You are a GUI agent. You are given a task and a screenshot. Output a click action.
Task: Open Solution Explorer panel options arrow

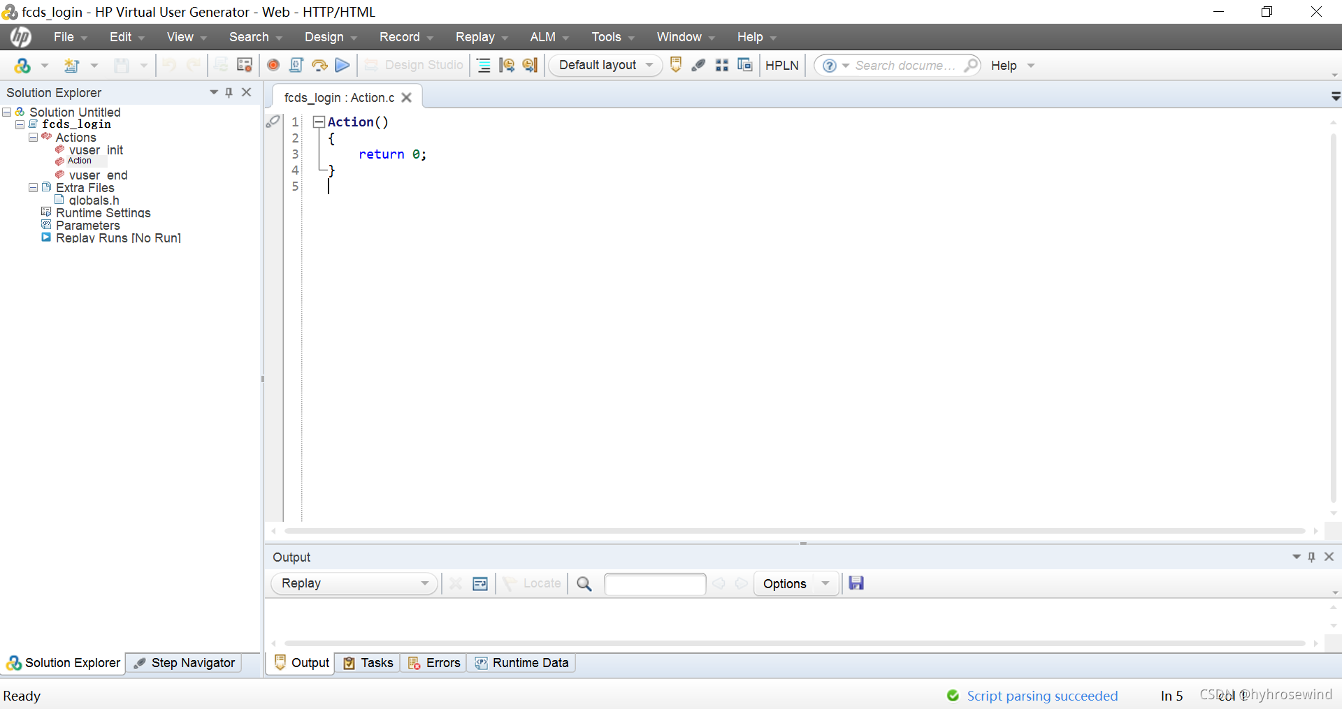214,92
